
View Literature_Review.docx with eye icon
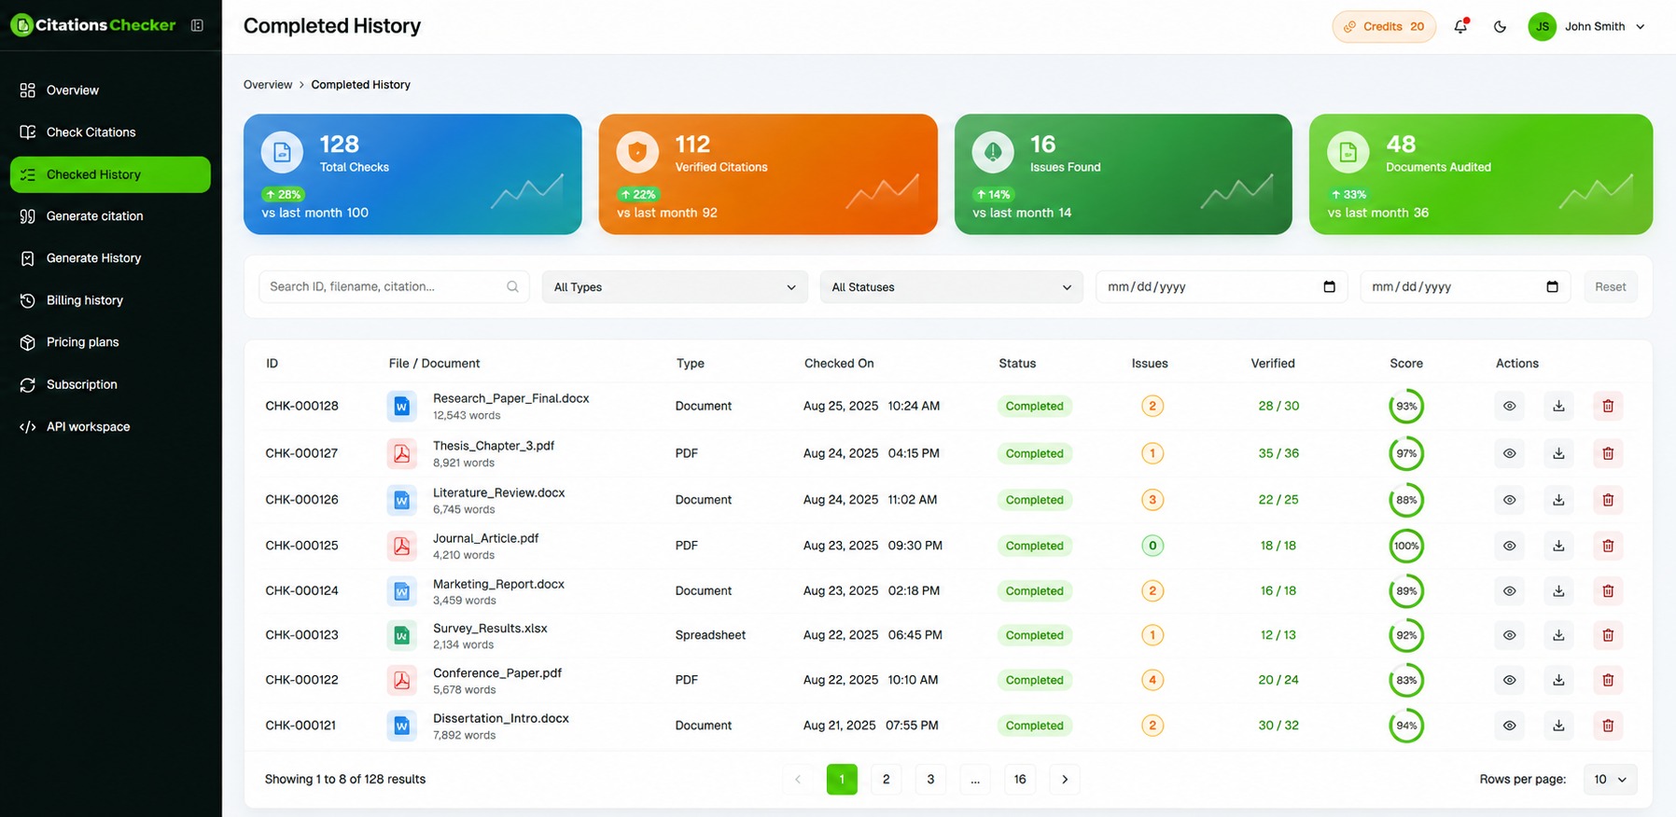(1509, 500)
